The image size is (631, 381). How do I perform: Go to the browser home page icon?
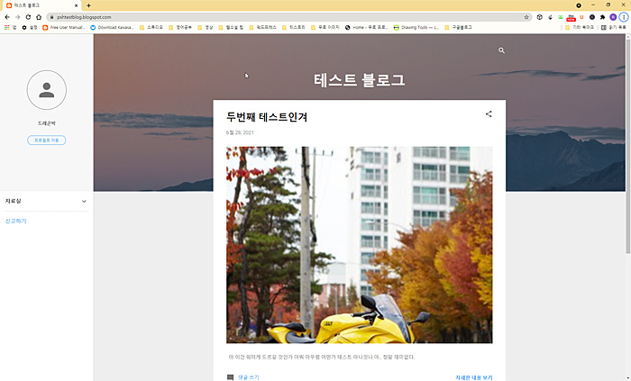[39, 17]
